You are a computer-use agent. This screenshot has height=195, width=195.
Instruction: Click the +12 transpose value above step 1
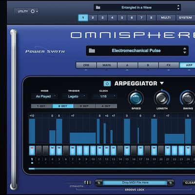[x=32, y=116]
